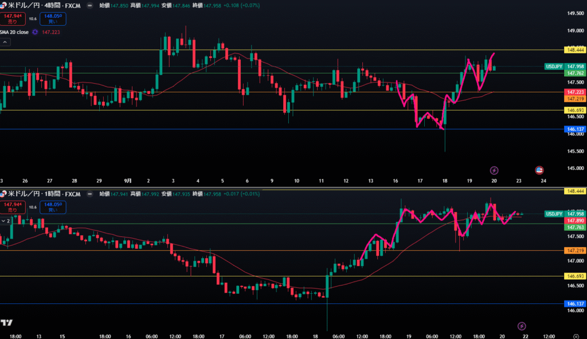This screenshot has width=587, height=339.
Task: Click the orange 147.219 price label in the 1-hour chart
Action: 575,251
